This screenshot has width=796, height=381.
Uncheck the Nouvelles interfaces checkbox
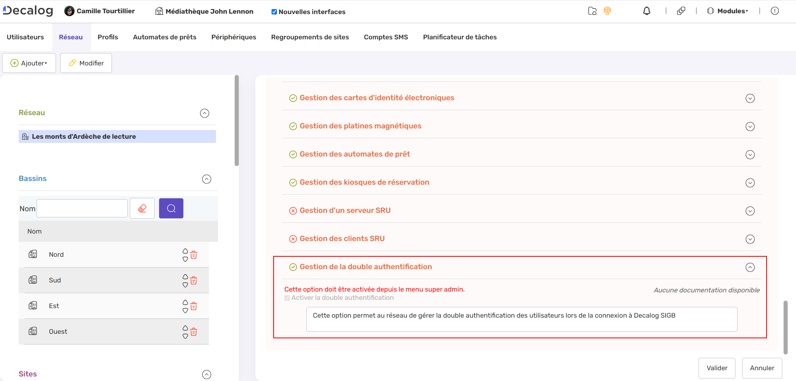[274, 12]
